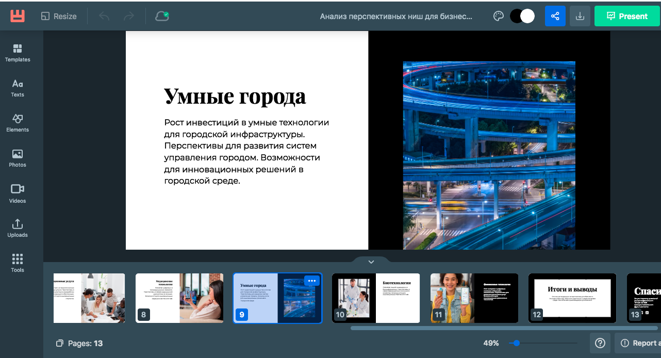Open the Uploads section
Viewport: 661px width, 358px height.
pos(17,228)
